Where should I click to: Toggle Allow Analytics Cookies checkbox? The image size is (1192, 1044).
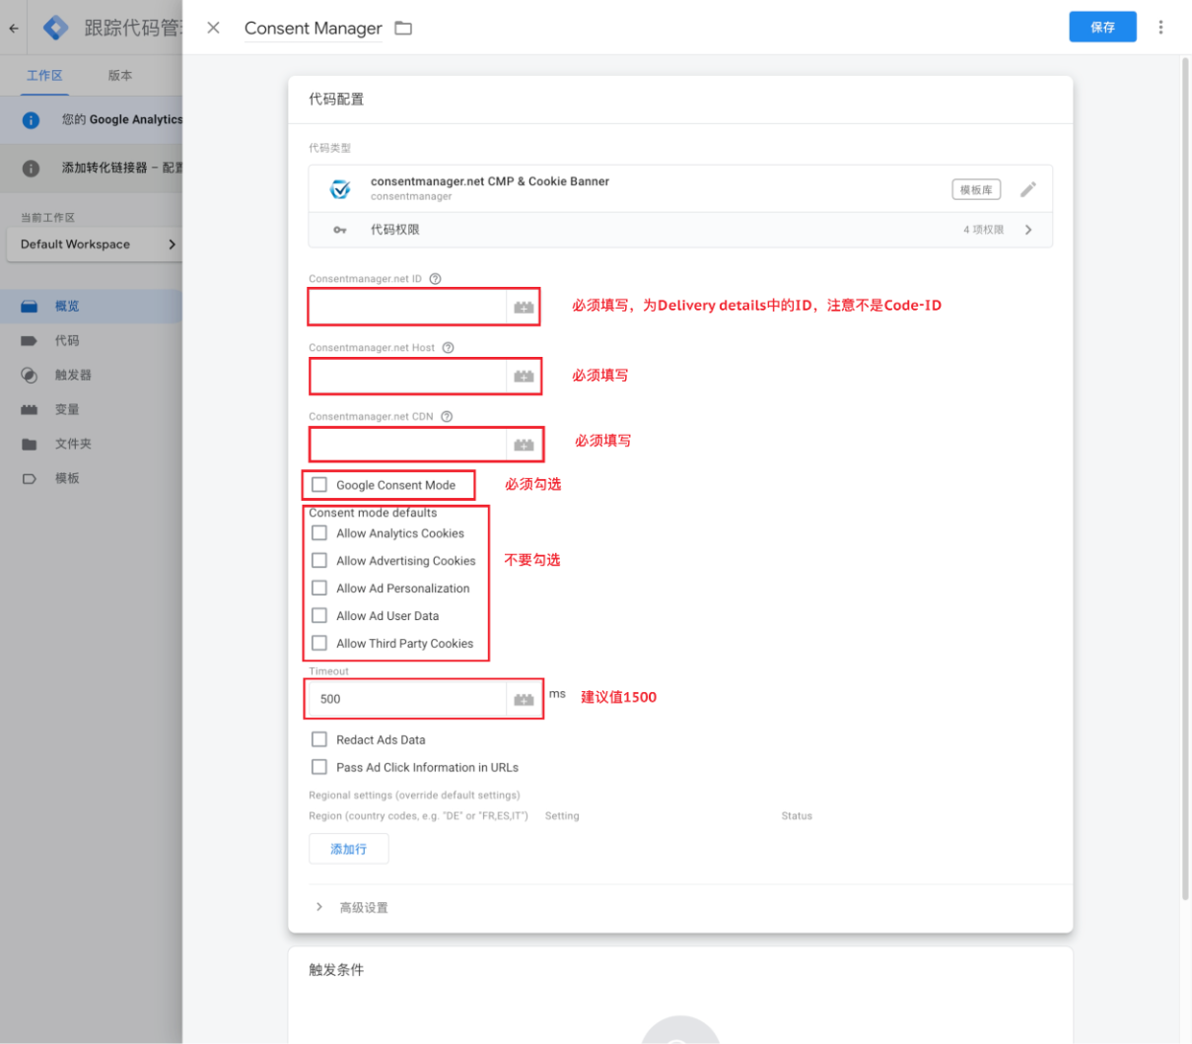pos(319,533)
